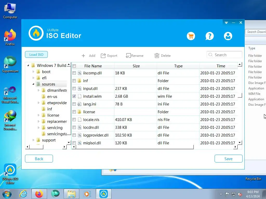This screenshot has width=266, height=199.
Task: Open the help question mark icon
Action: tap(210, 36)
